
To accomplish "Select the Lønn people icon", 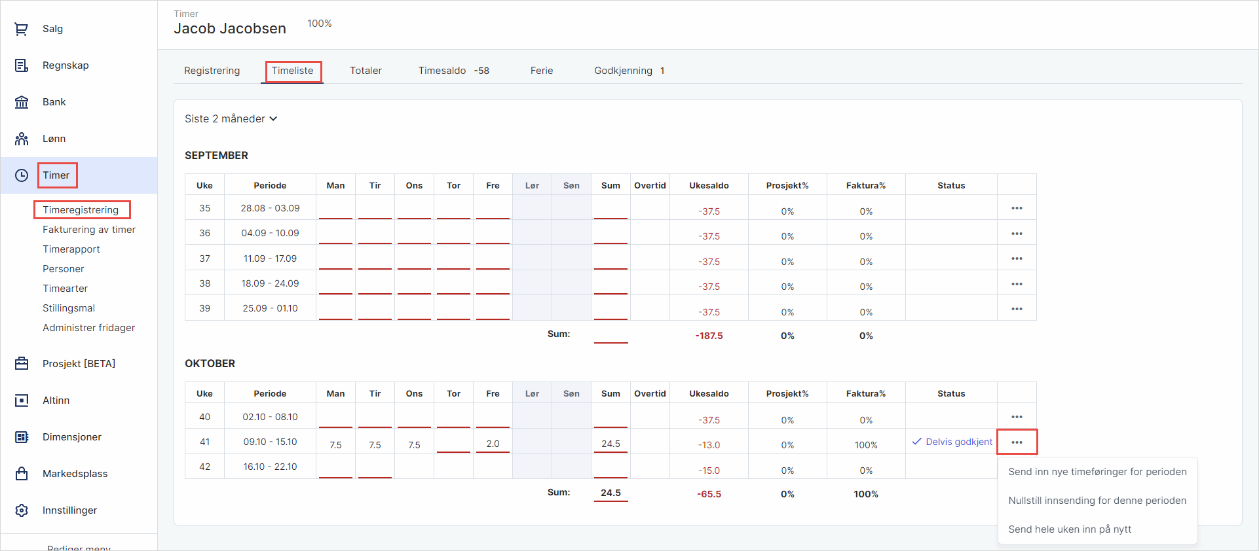I will 22,139.
